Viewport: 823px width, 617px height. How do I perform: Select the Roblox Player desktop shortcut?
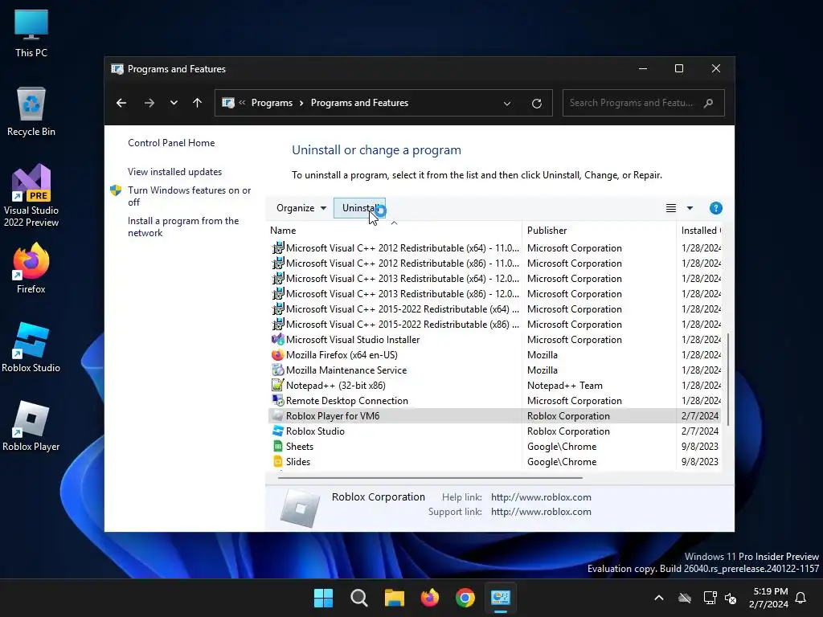(x=31, y=426)
